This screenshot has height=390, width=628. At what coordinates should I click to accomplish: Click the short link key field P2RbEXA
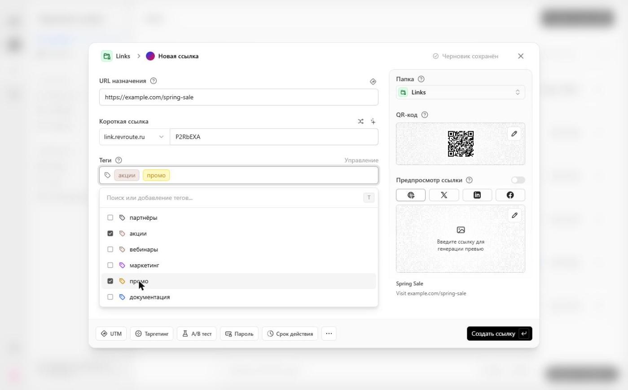pyautogui.click(x=274, y=137)
